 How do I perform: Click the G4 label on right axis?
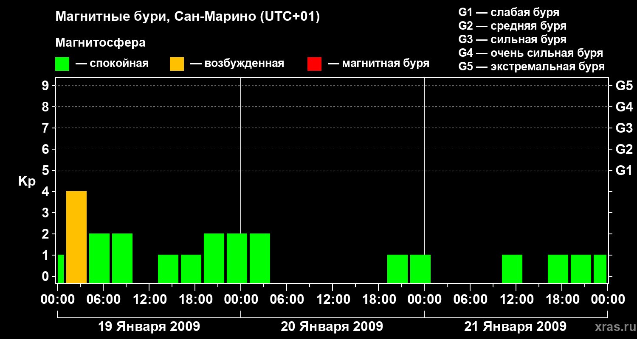pyautogui.click(x=624, y=107)
